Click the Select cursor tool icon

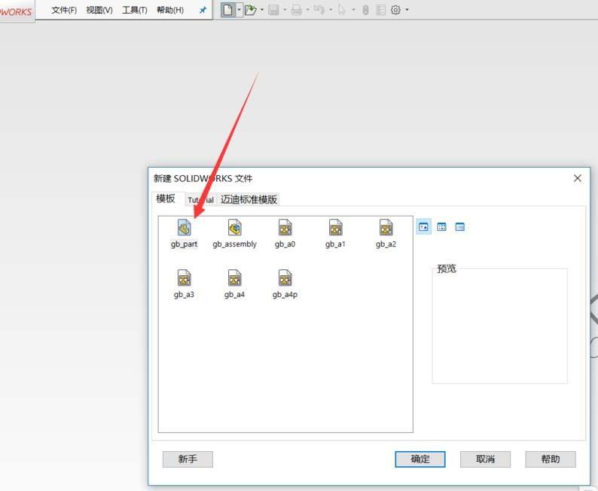click(x=342, y=10)
